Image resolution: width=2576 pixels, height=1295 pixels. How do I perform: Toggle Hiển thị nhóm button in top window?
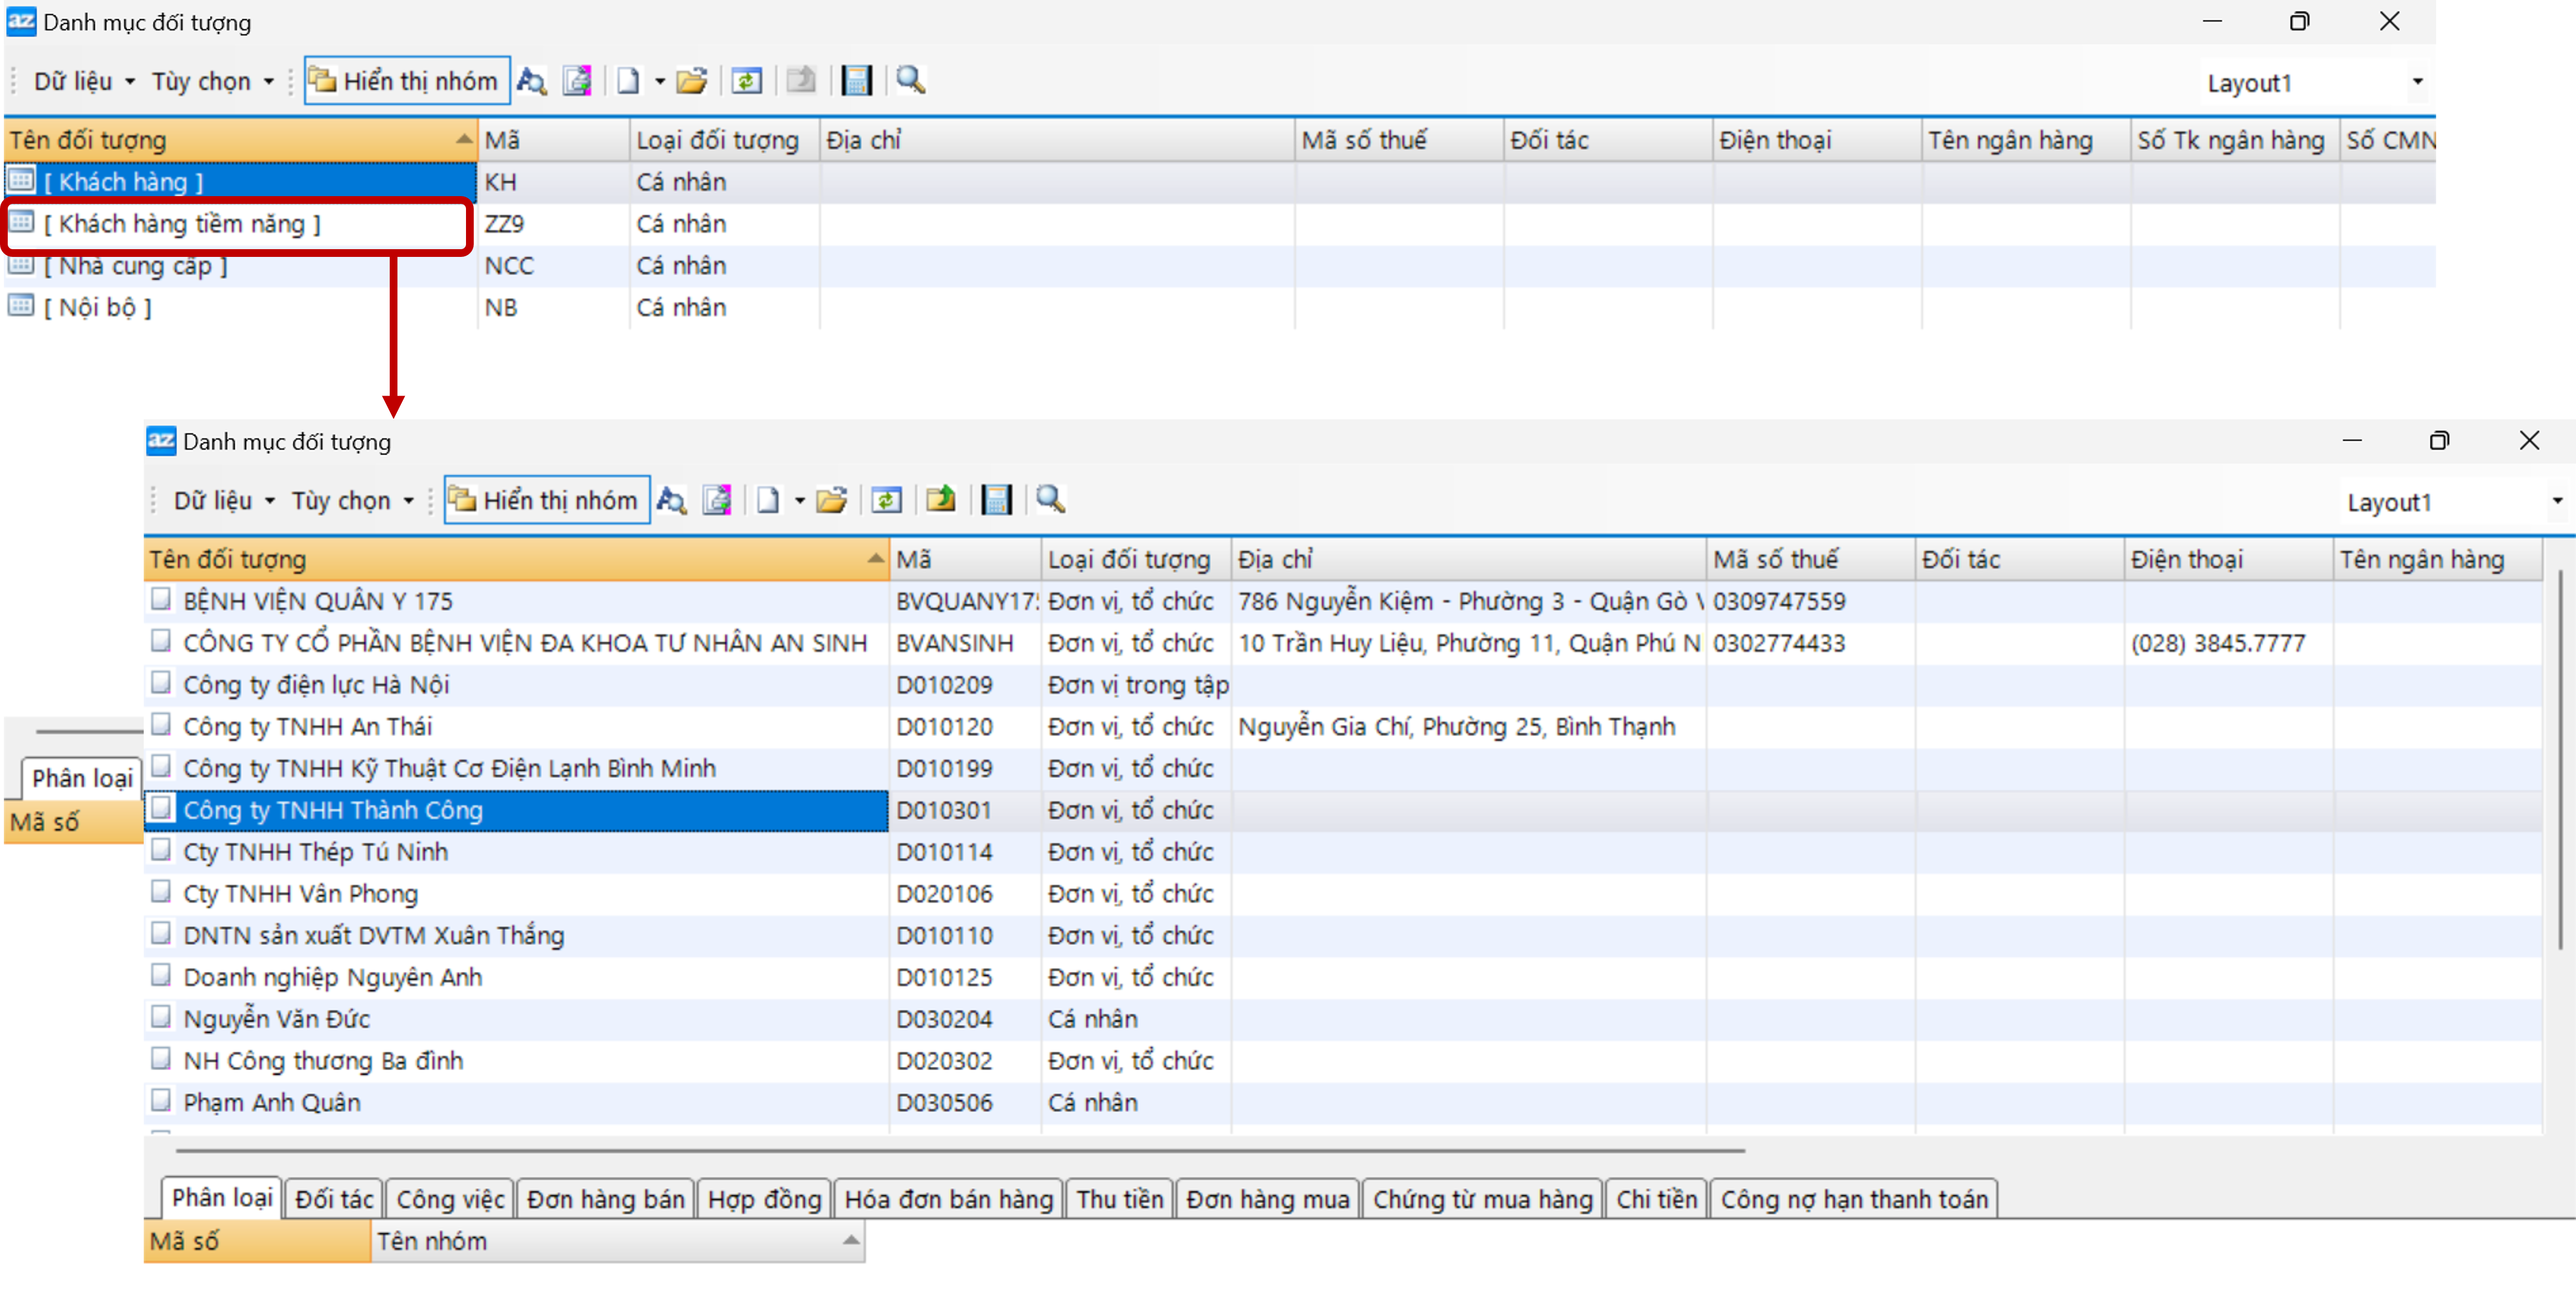click(x=406, y=81)
